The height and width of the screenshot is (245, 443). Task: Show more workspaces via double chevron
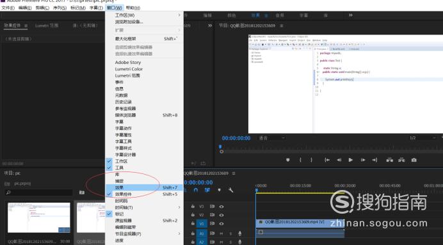[x=351, y=15]
